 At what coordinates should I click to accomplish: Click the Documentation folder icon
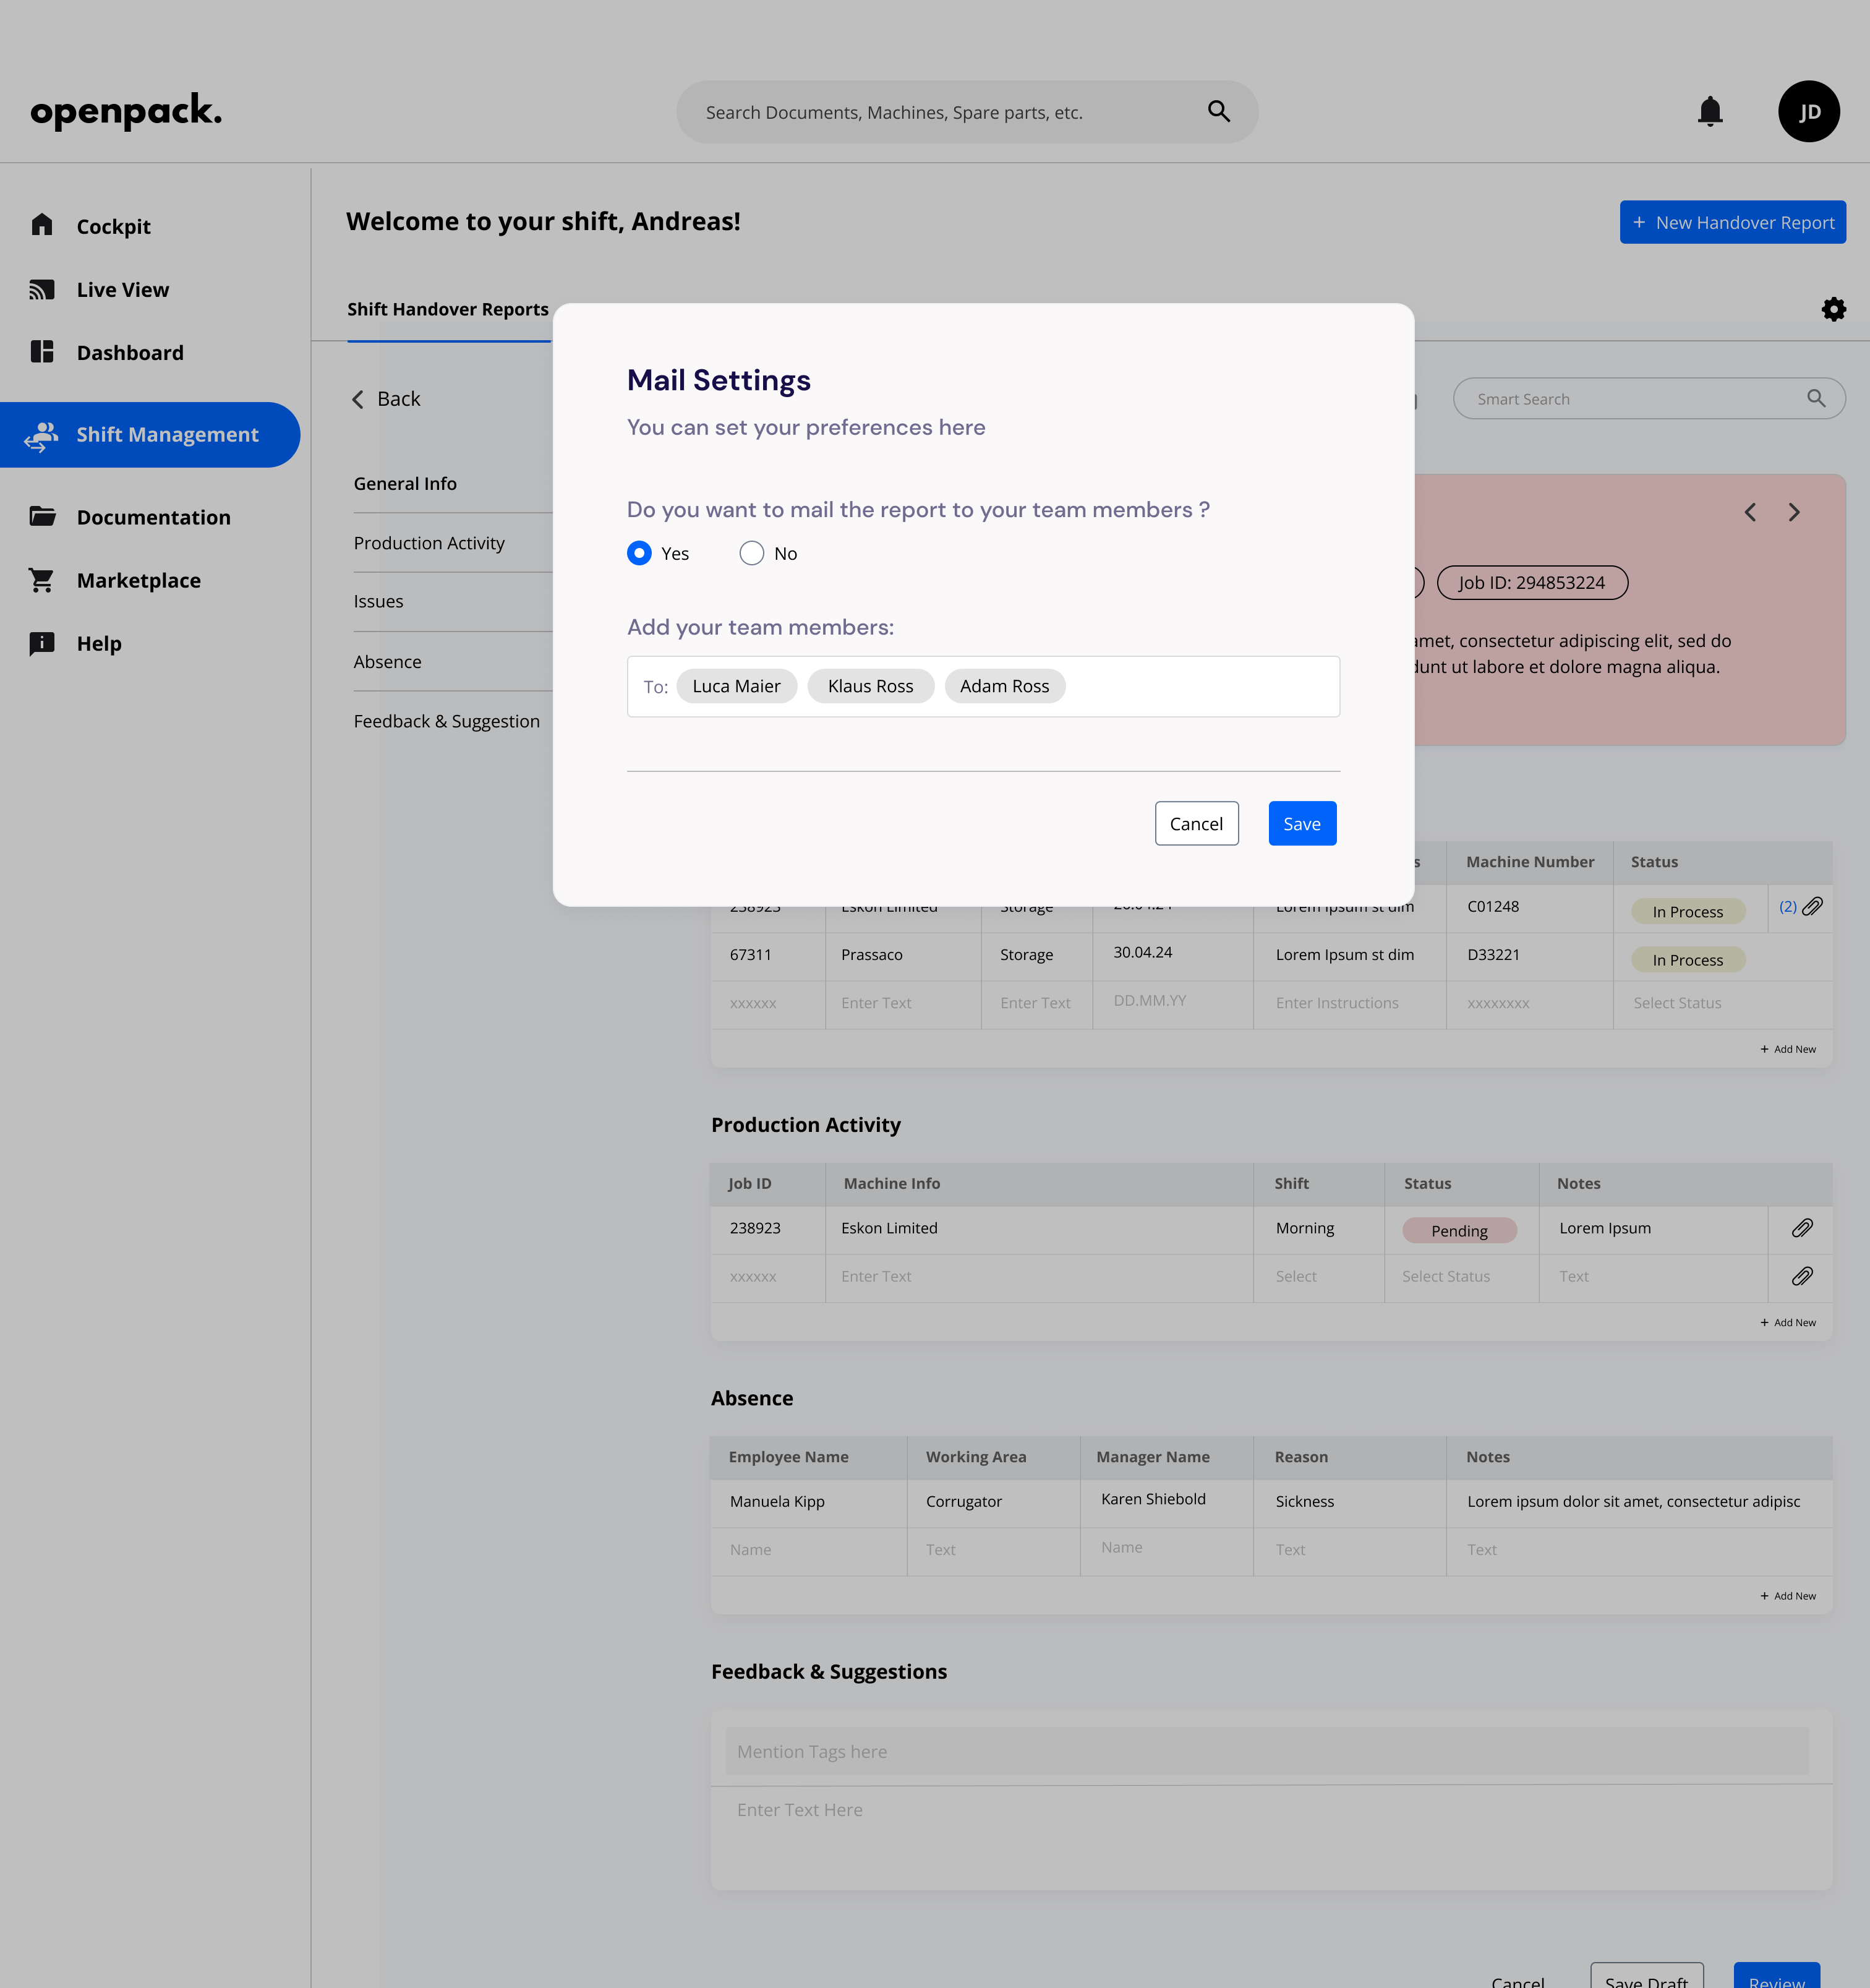click(42, 516)
